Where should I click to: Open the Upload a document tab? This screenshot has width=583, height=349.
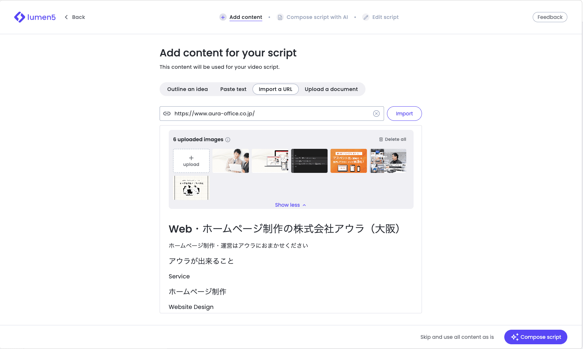331,89
